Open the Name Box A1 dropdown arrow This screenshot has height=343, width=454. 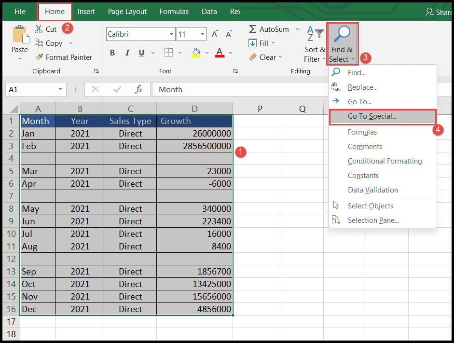[x=60, y=89]
